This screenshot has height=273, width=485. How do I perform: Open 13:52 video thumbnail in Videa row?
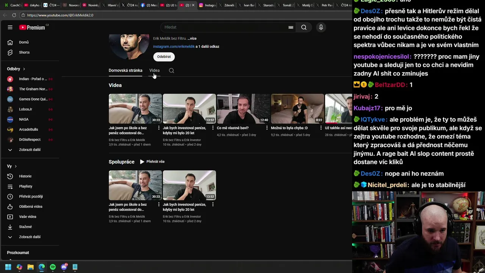point(189,109)
